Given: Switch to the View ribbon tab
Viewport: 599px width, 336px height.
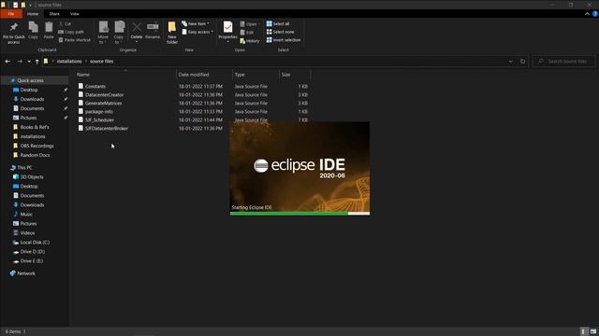Looking at the screenshot, I should pyautogui.click(x=75, y=14).
